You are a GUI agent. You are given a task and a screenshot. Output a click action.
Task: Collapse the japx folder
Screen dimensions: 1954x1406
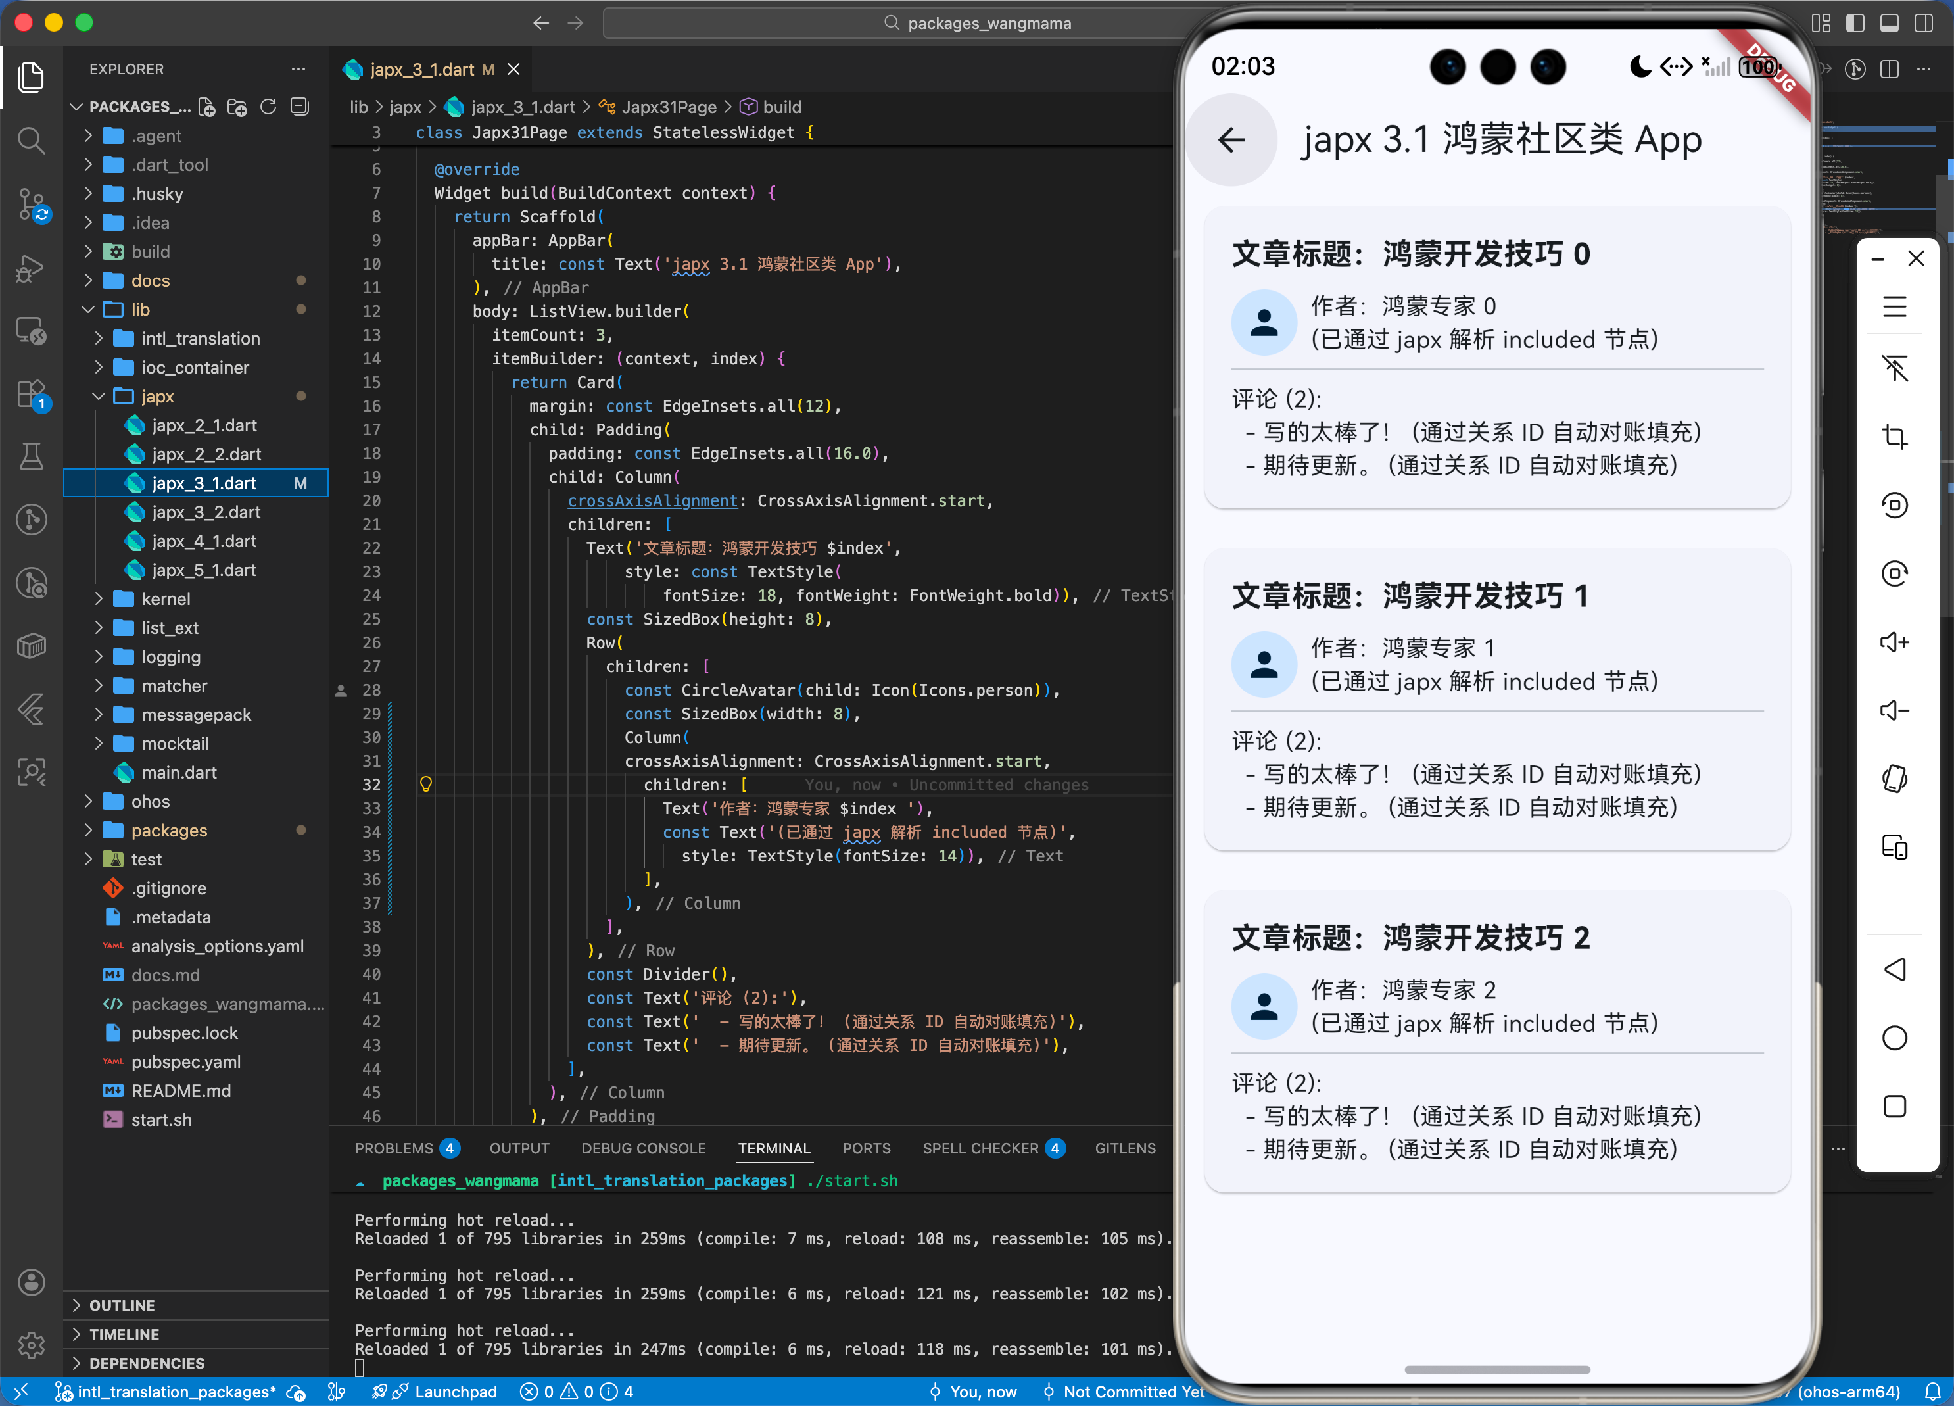pos(156,397)
